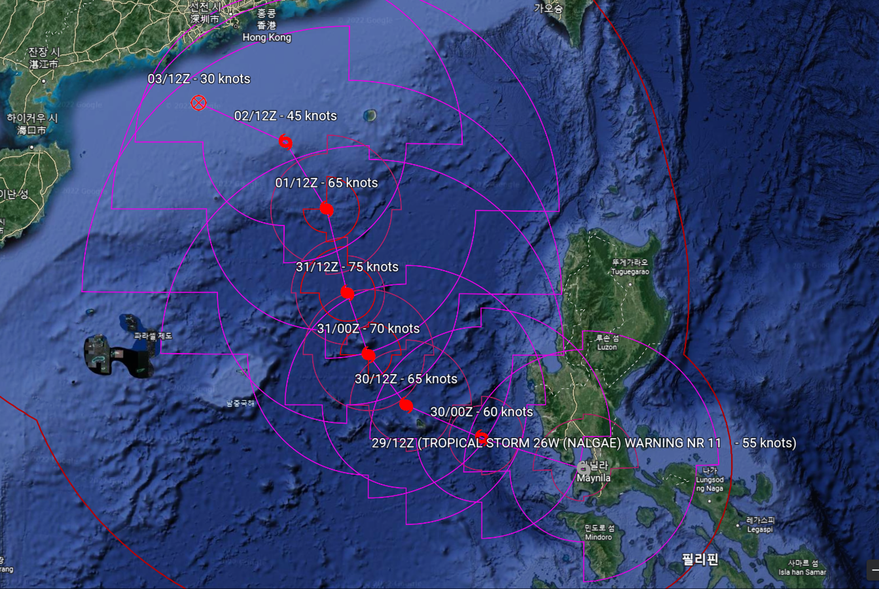Click the 잔장 시 label
The width and height of the screenshot is (879, 589).
coord(44,52)
